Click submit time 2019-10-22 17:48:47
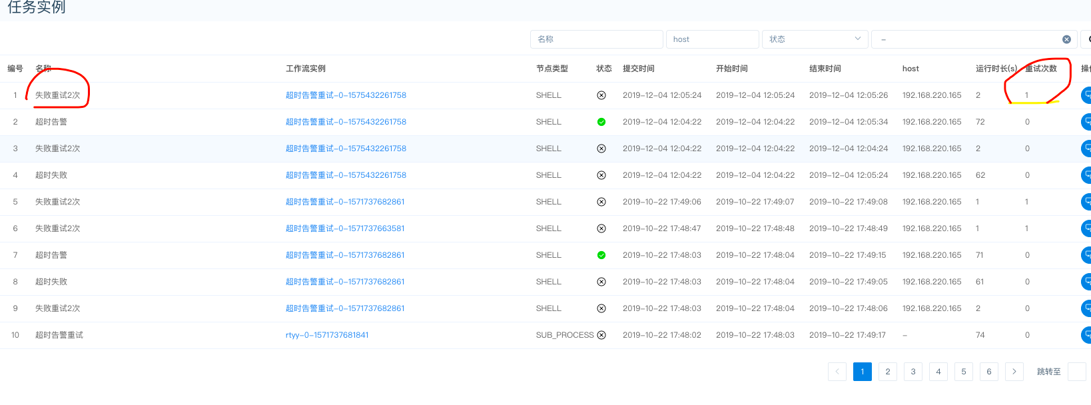 coord(662,228)
